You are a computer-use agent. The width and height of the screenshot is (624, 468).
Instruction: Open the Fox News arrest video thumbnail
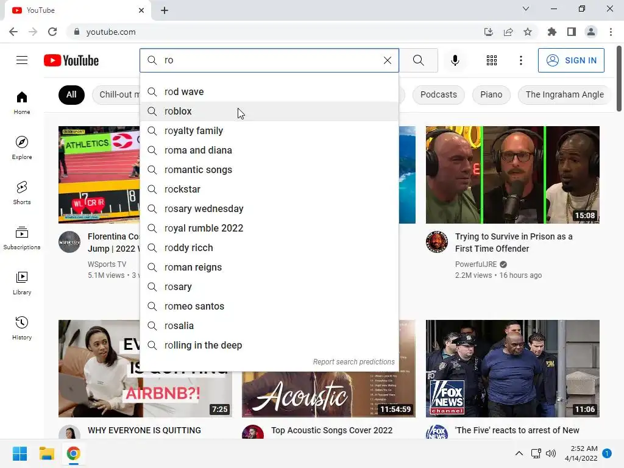point(512,369)
